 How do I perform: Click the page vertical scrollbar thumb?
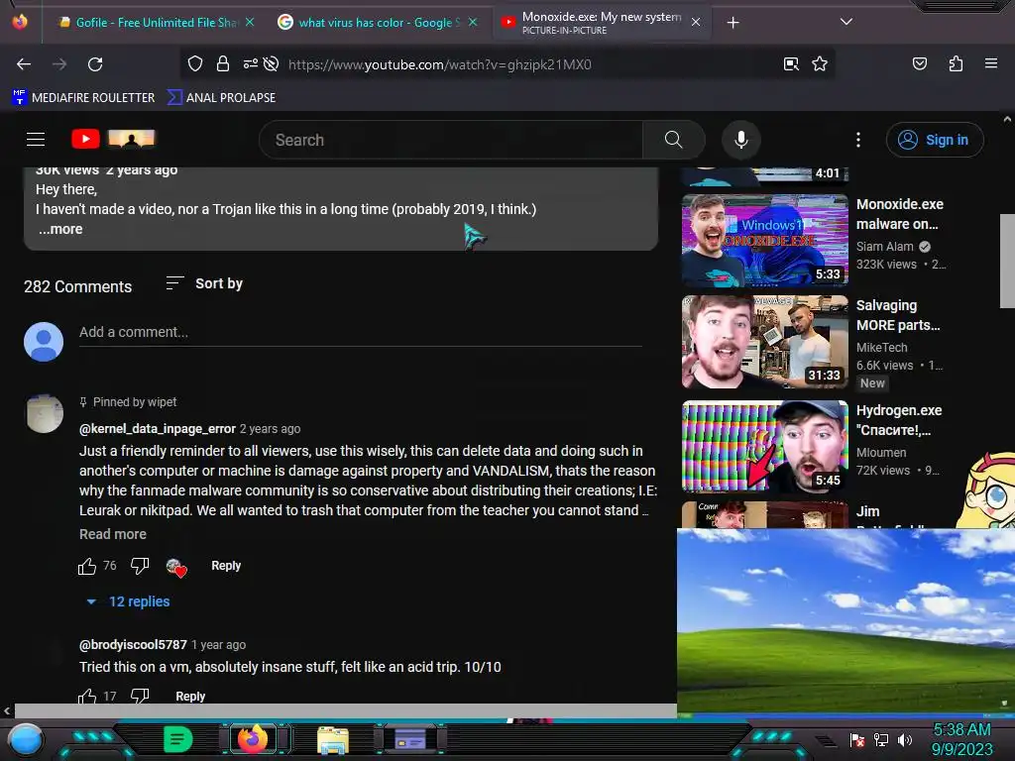(x=1007, y=262)
